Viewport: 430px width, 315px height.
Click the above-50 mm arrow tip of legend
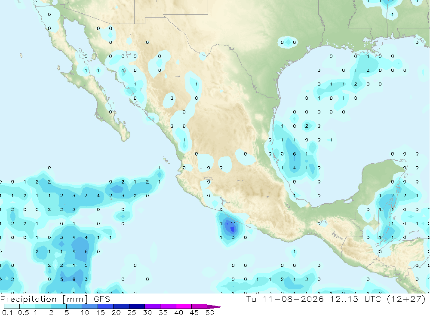pos(215,306)
